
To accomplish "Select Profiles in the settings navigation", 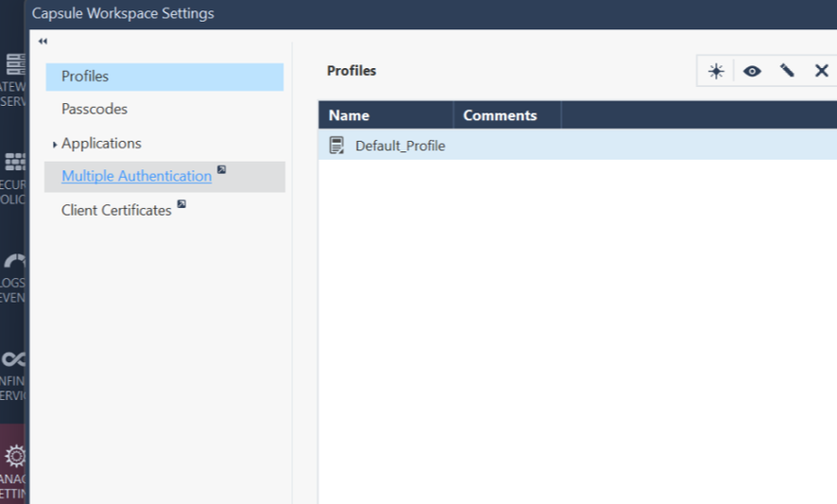I will 164,77.
